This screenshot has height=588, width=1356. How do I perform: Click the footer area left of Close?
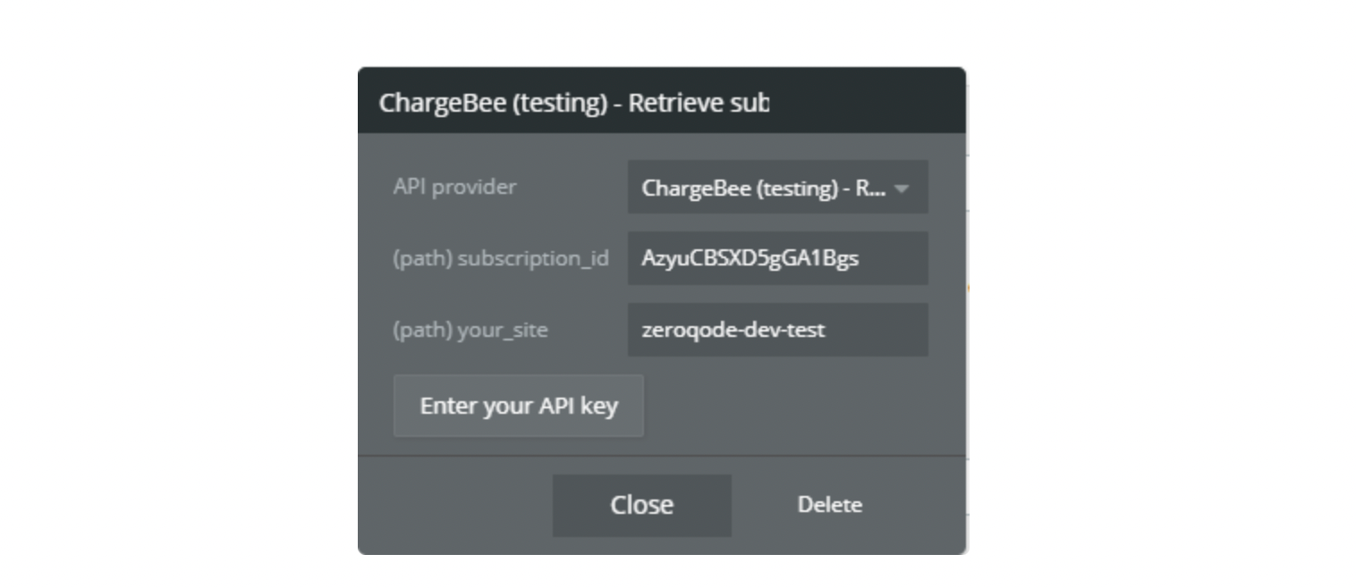[x=454, y=506]
